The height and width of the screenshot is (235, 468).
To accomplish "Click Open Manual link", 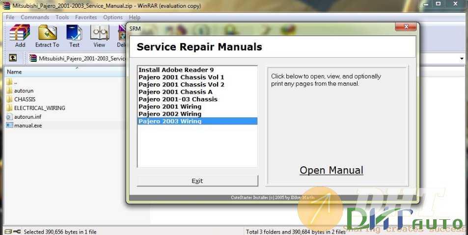I will tap(331, 170).
